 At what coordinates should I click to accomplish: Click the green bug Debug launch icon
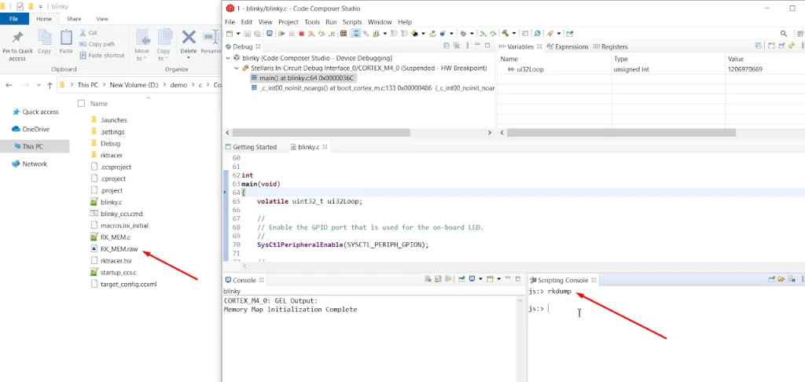coord(463,33)
